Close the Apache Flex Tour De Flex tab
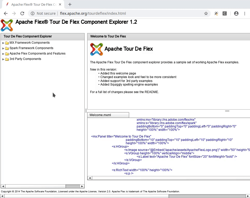 [60, 4]
